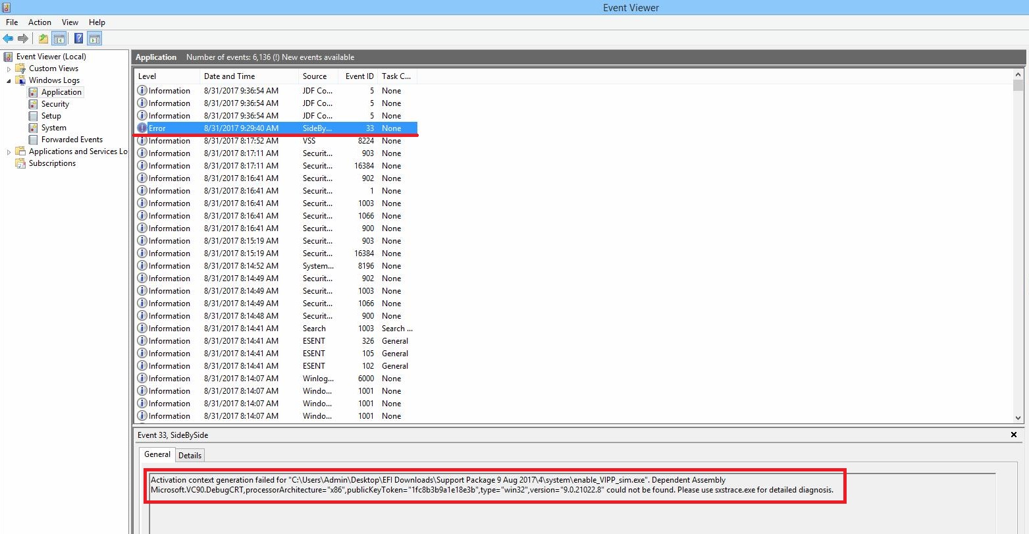
Task: Collapse the Windows Logs tree node
Action: pyautogui.click(x=9, y=80)
